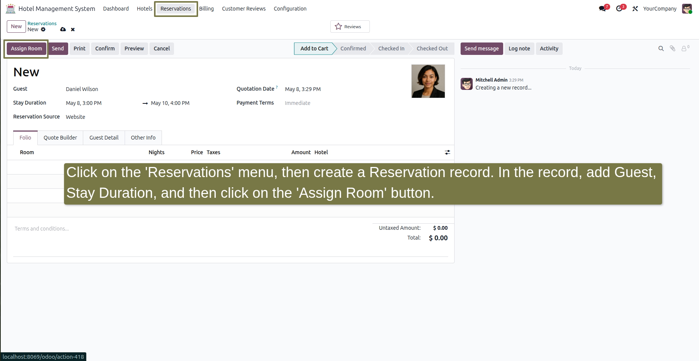Attach files using the paperclip icon

672,49
